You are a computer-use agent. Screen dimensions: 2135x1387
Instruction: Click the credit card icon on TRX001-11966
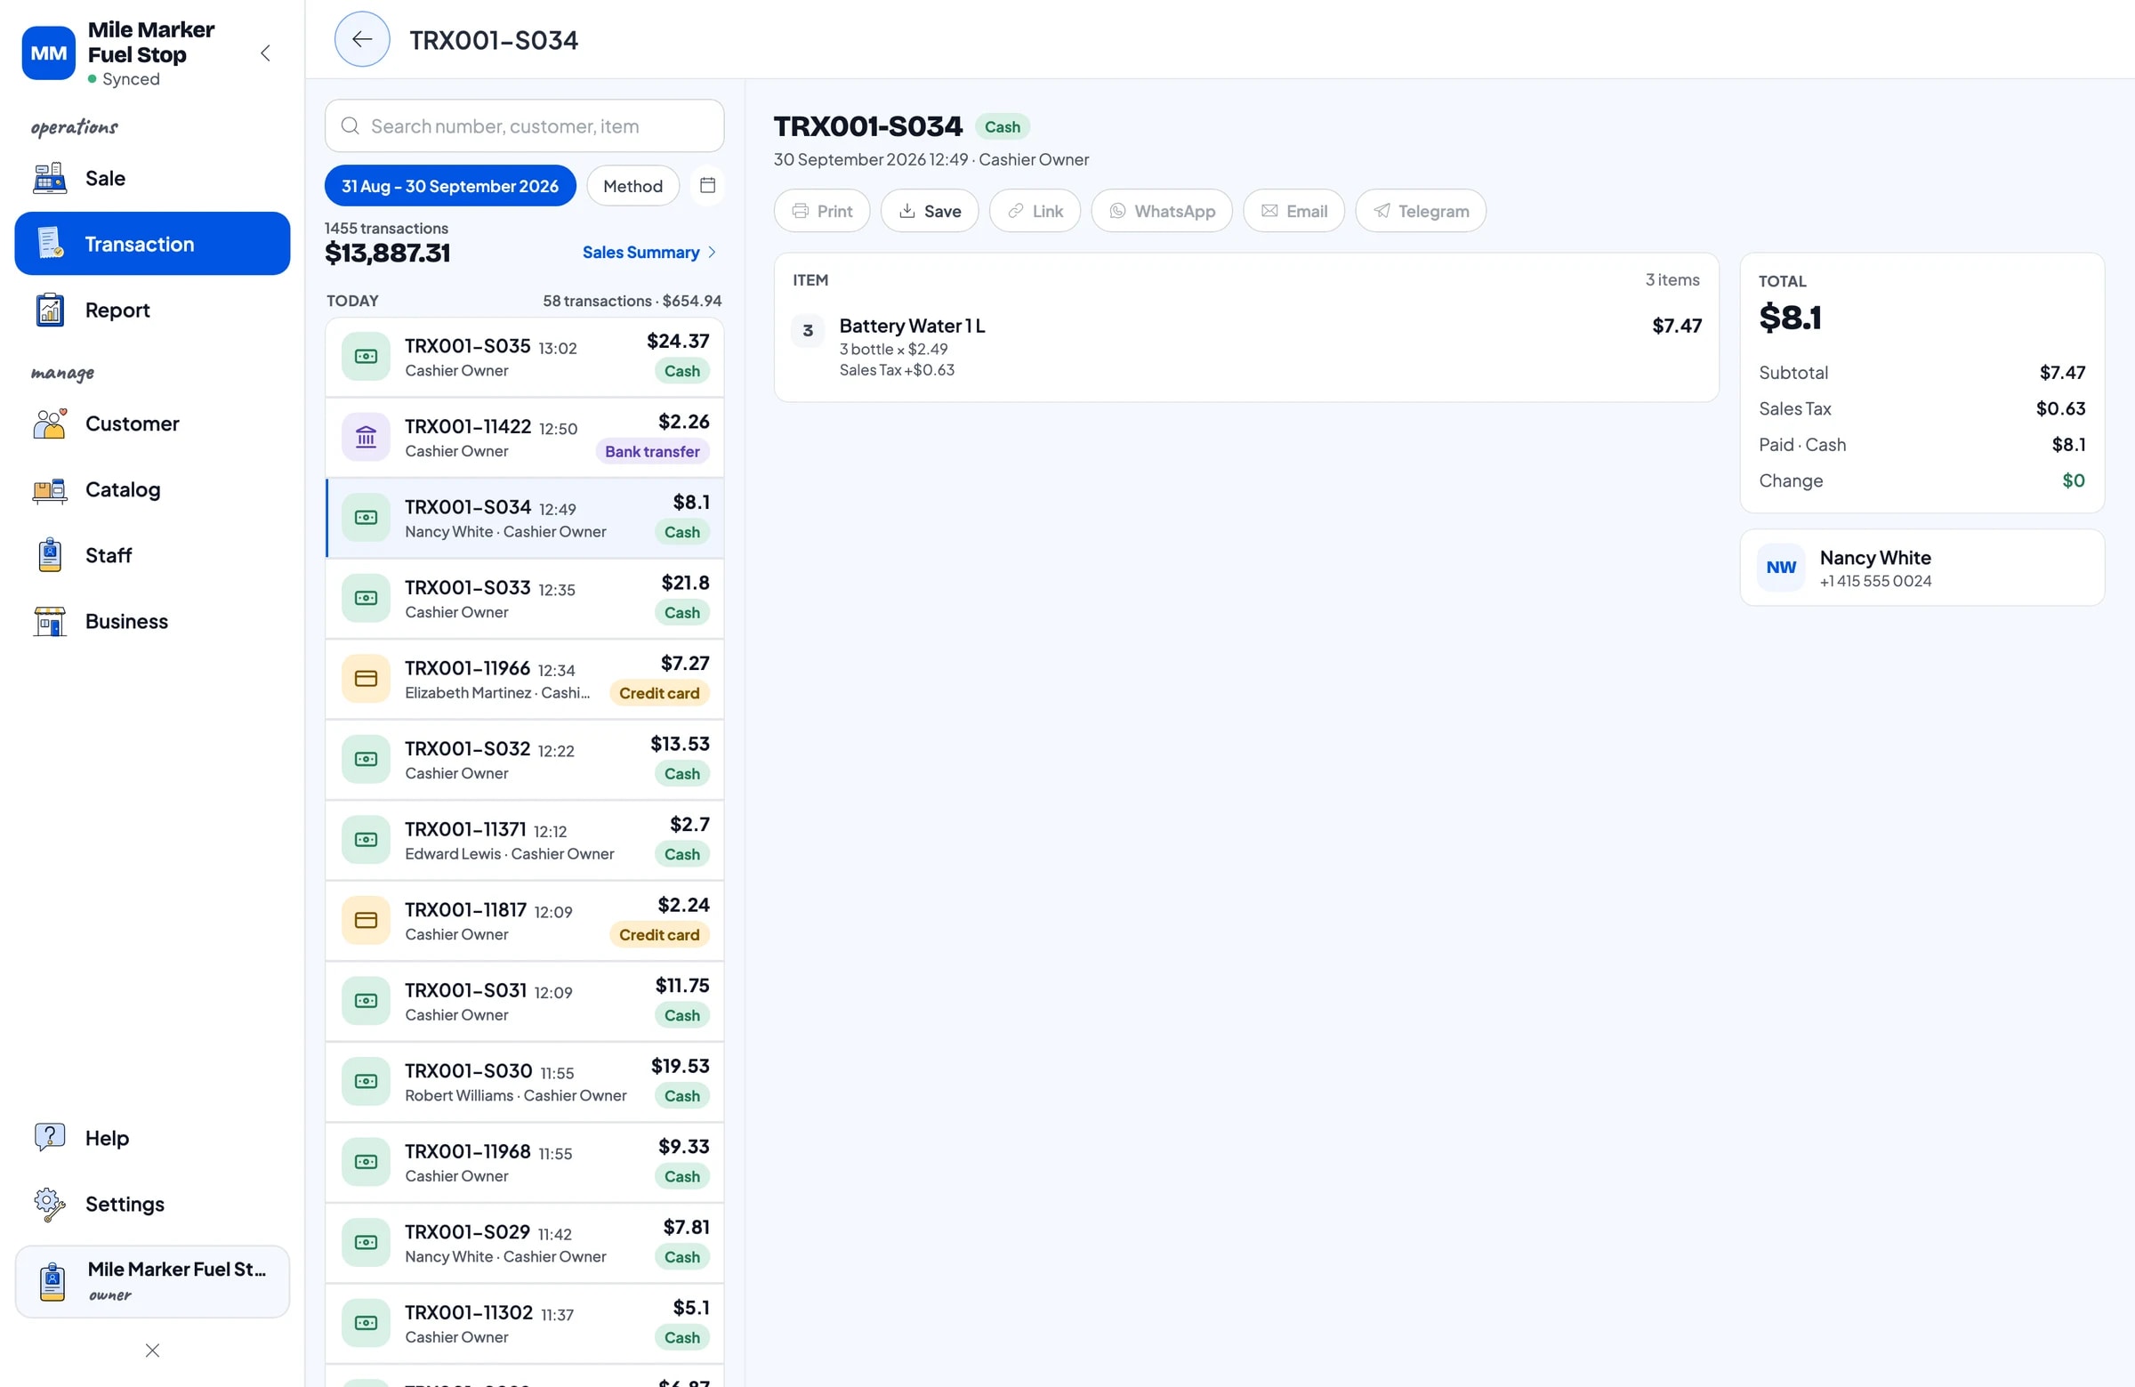[x=366, y=678]
